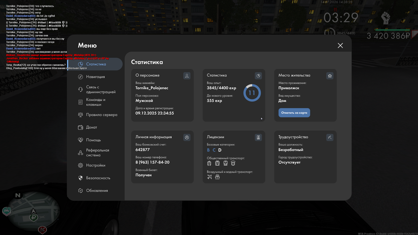Click the 03:29 clock in the HUD
This screenshot has width=418, height=235.
tap(341, 18)
